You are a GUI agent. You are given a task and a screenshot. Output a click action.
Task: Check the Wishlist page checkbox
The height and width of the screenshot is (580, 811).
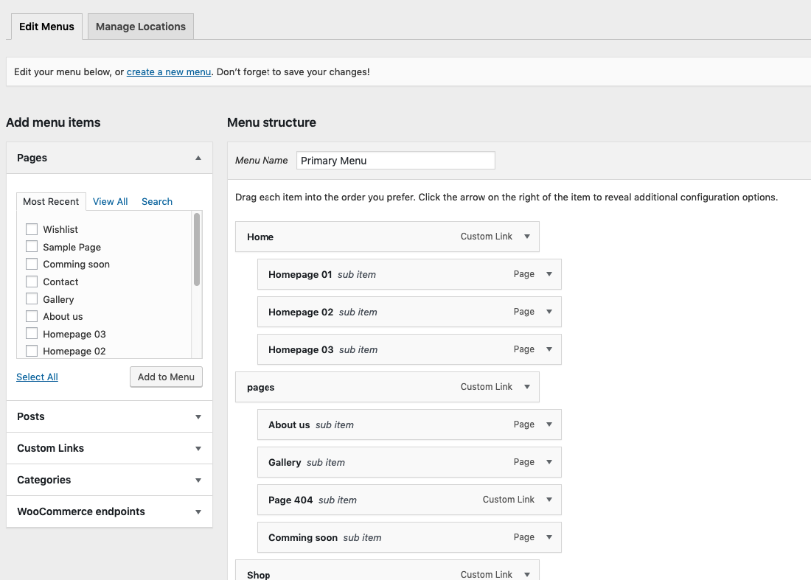pyautogui.click(x=32, y=229)
